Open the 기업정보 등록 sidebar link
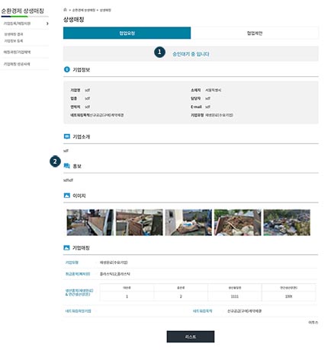The image size is (328, 350). 14,40
